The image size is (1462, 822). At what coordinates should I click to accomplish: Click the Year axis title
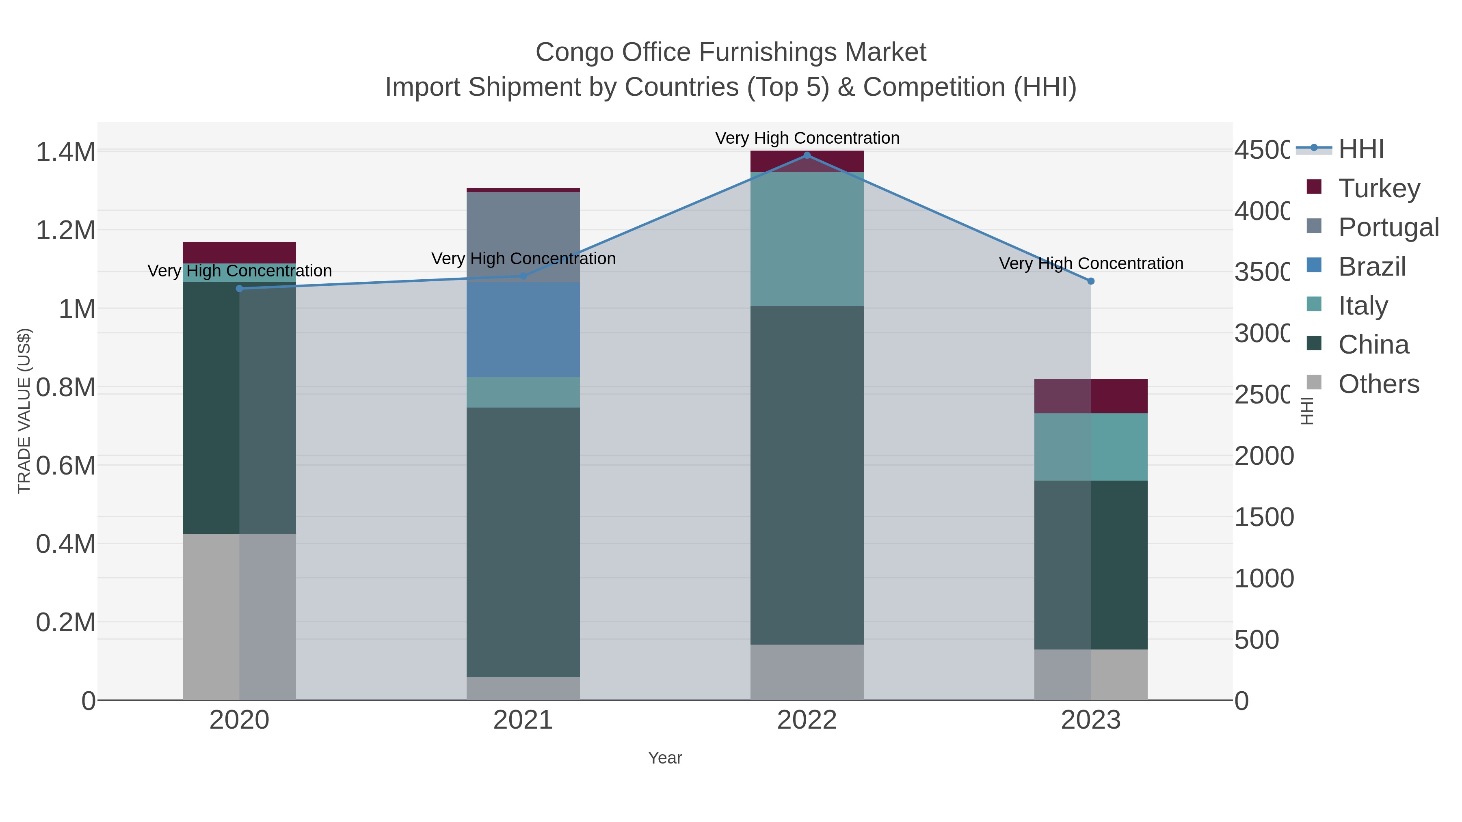coord(665,758)
